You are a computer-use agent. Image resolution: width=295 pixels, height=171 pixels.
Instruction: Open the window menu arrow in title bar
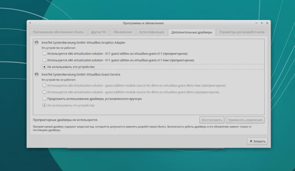(x=30, y=23)
